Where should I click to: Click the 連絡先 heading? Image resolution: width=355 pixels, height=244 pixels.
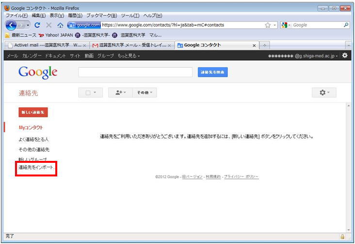click(28, 93)
